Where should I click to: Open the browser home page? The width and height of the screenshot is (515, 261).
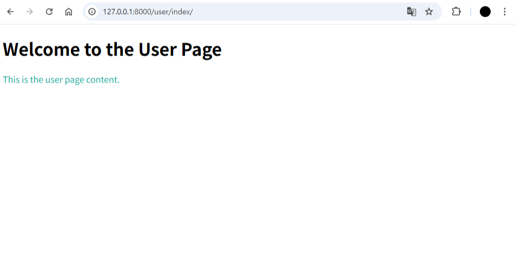click(x=68, y=12)
